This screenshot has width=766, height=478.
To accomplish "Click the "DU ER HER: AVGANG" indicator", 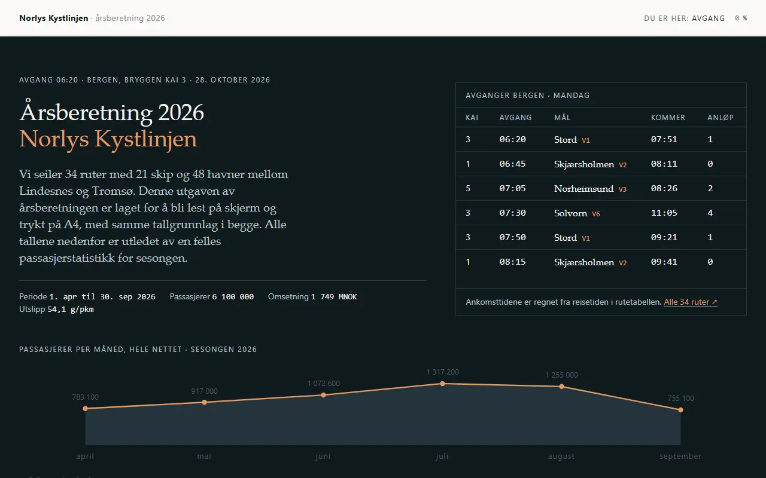I will tap(685, 18).
